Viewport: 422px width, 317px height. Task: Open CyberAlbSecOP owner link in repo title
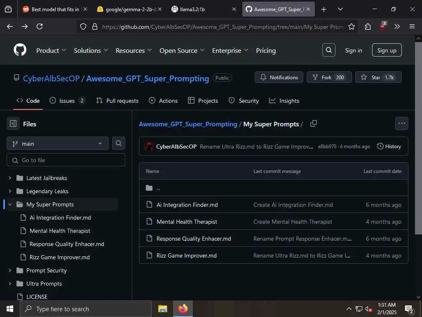(x=51, y=78)
